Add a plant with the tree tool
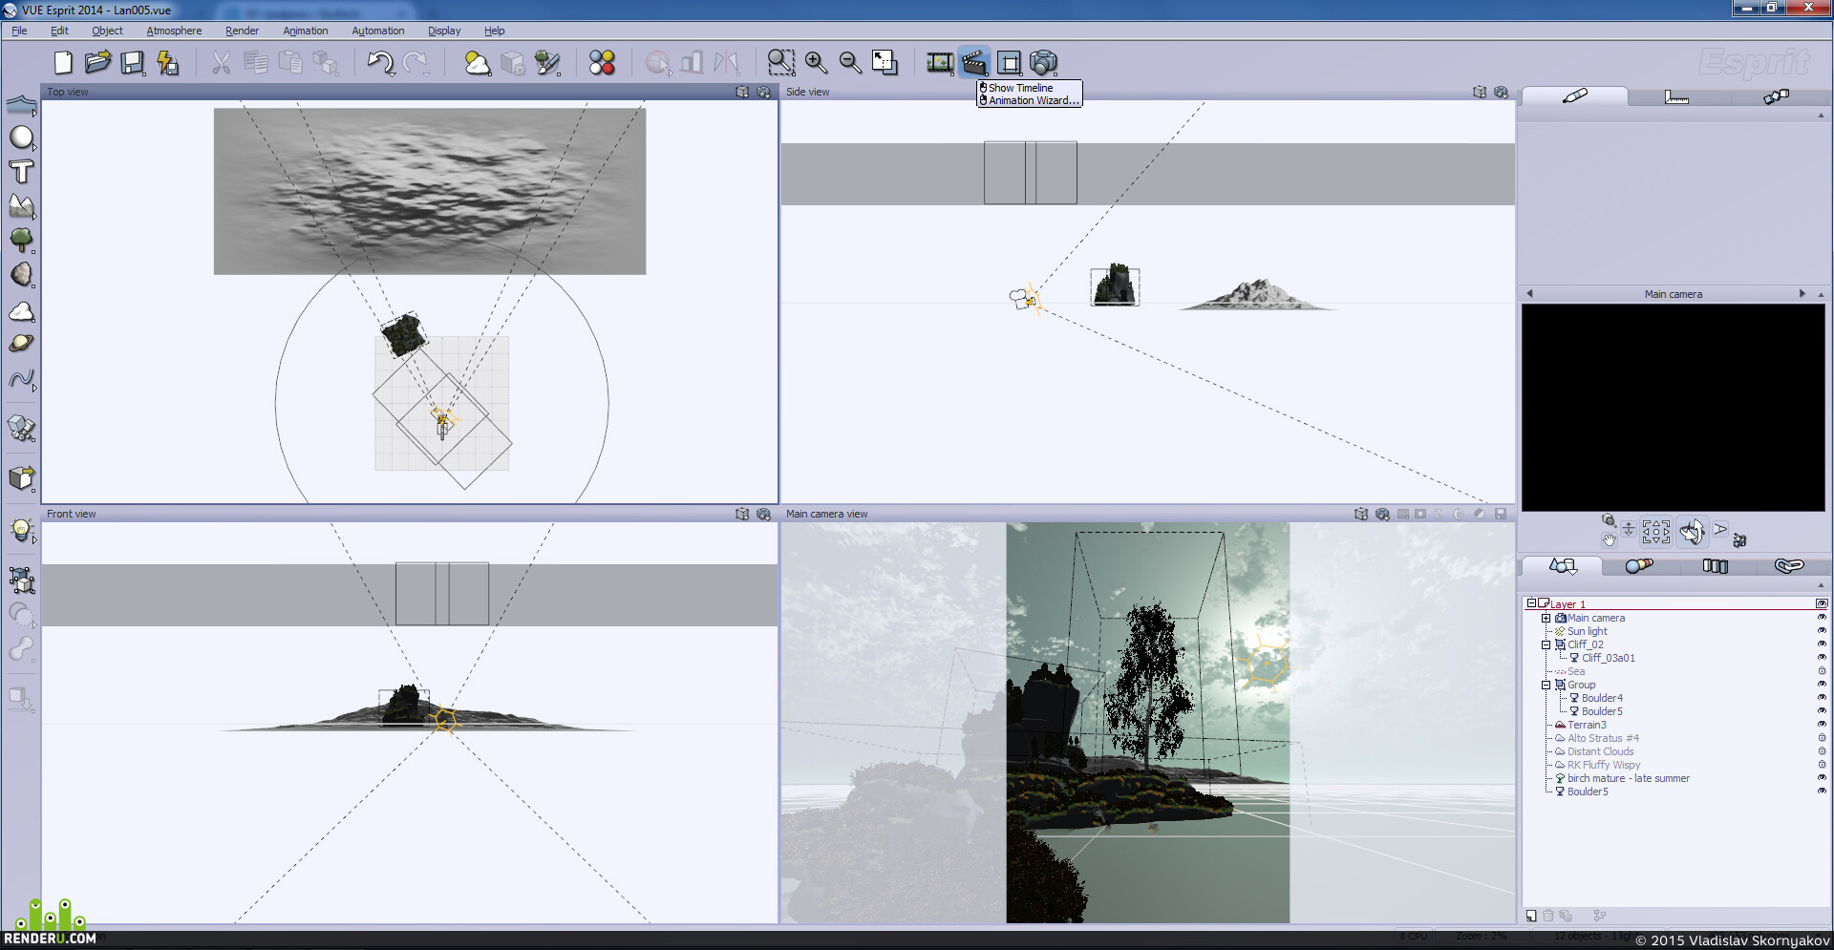The height and width of the screenshot is (950, 1834). [x=21, y=240]
